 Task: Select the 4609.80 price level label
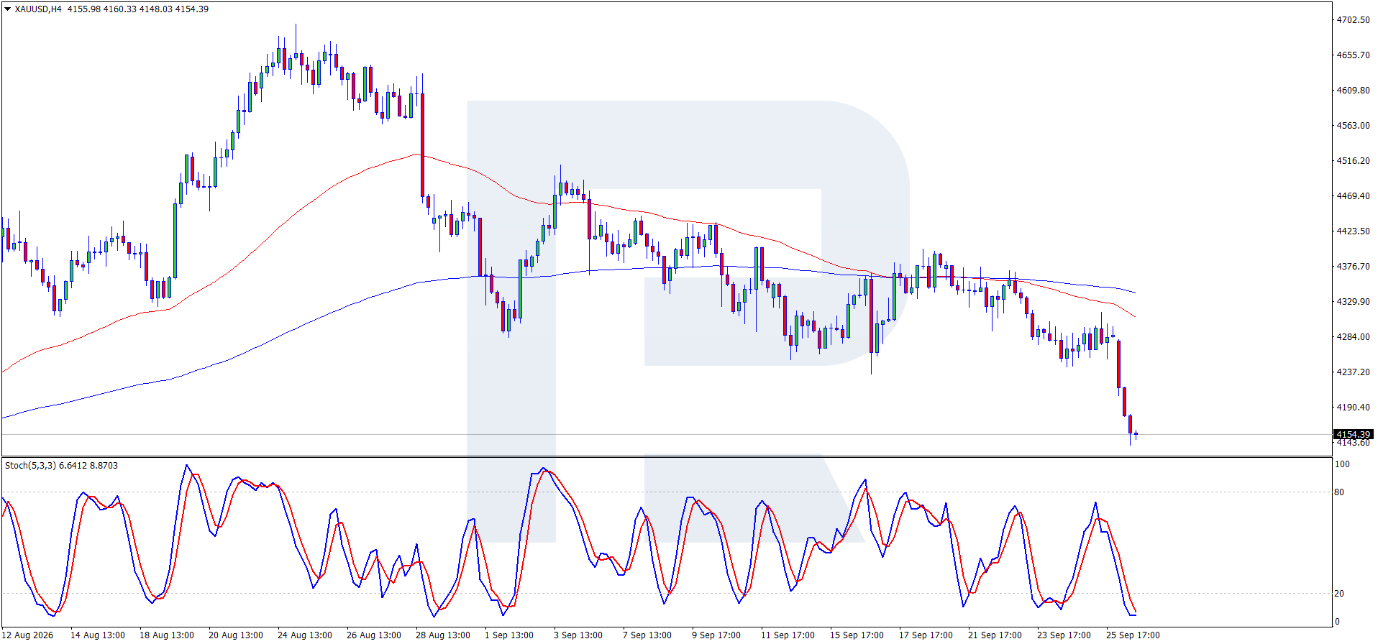1353,91
